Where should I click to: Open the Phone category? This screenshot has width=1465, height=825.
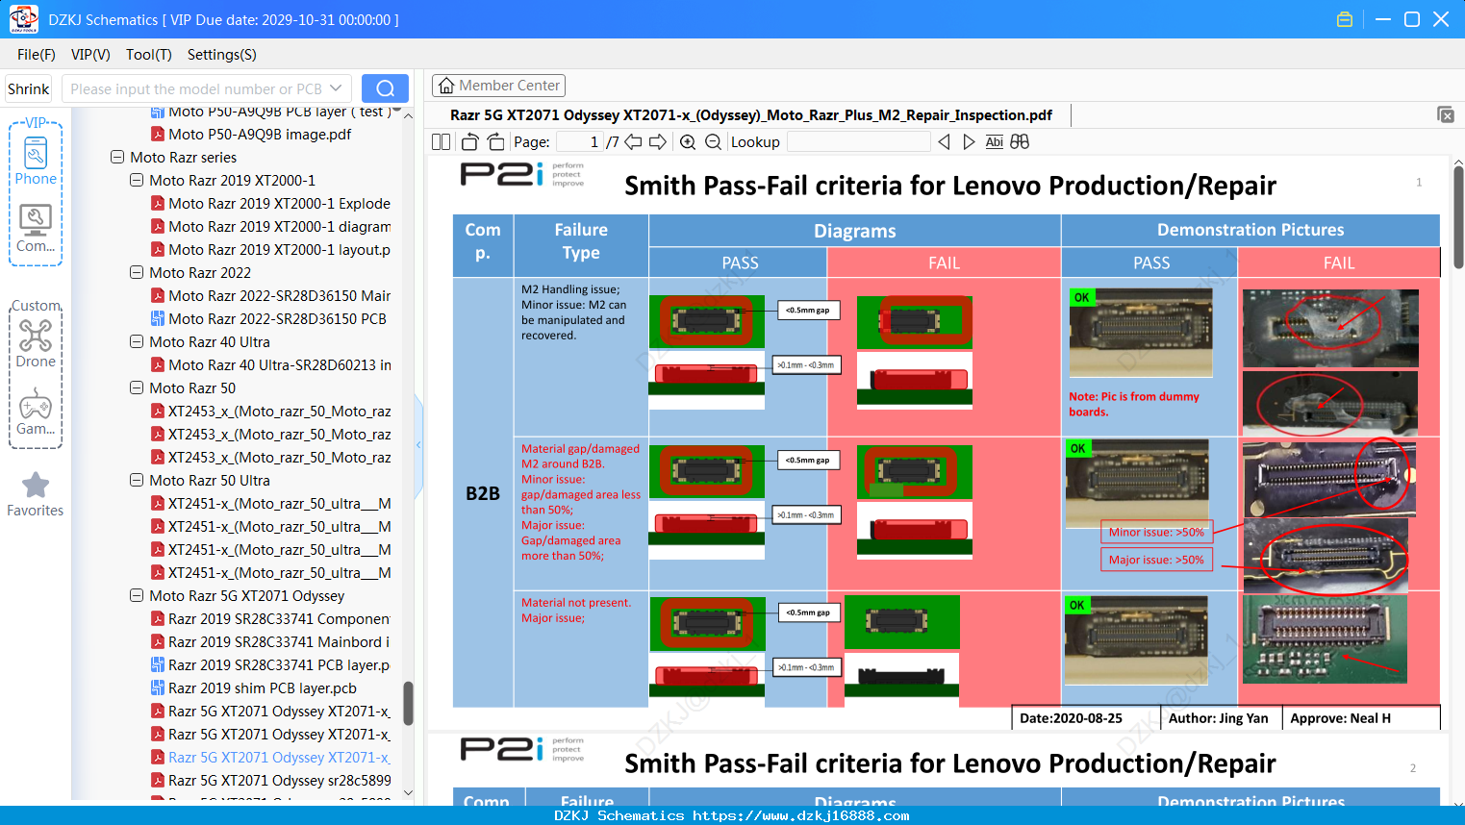(x=36, y=160)
